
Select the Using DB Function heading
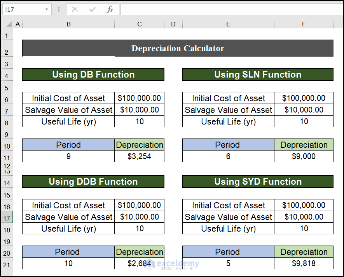point(93,74)
